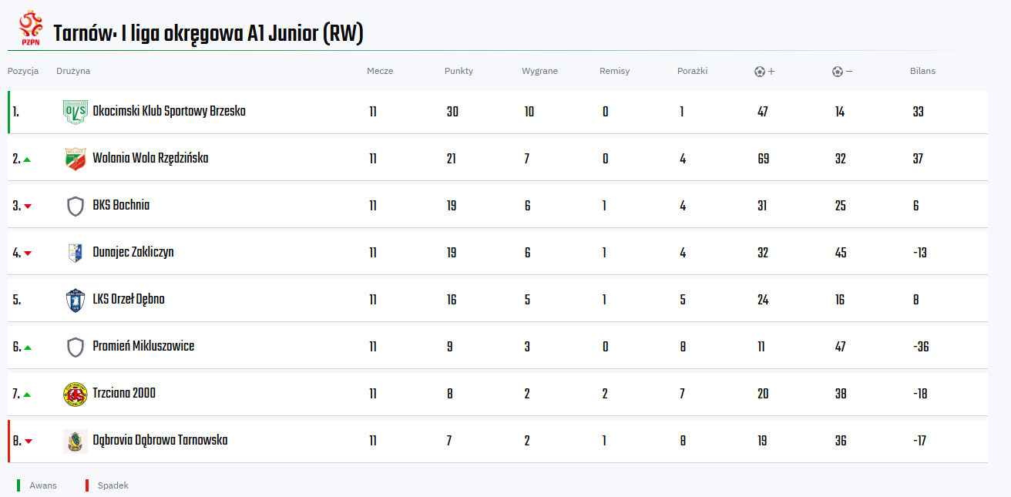Click LKS Orzeł Dębno team crest

[x=75, y=300]
